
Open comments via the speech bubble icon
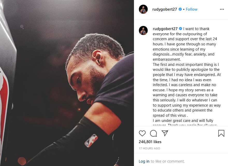pos(153,133)
